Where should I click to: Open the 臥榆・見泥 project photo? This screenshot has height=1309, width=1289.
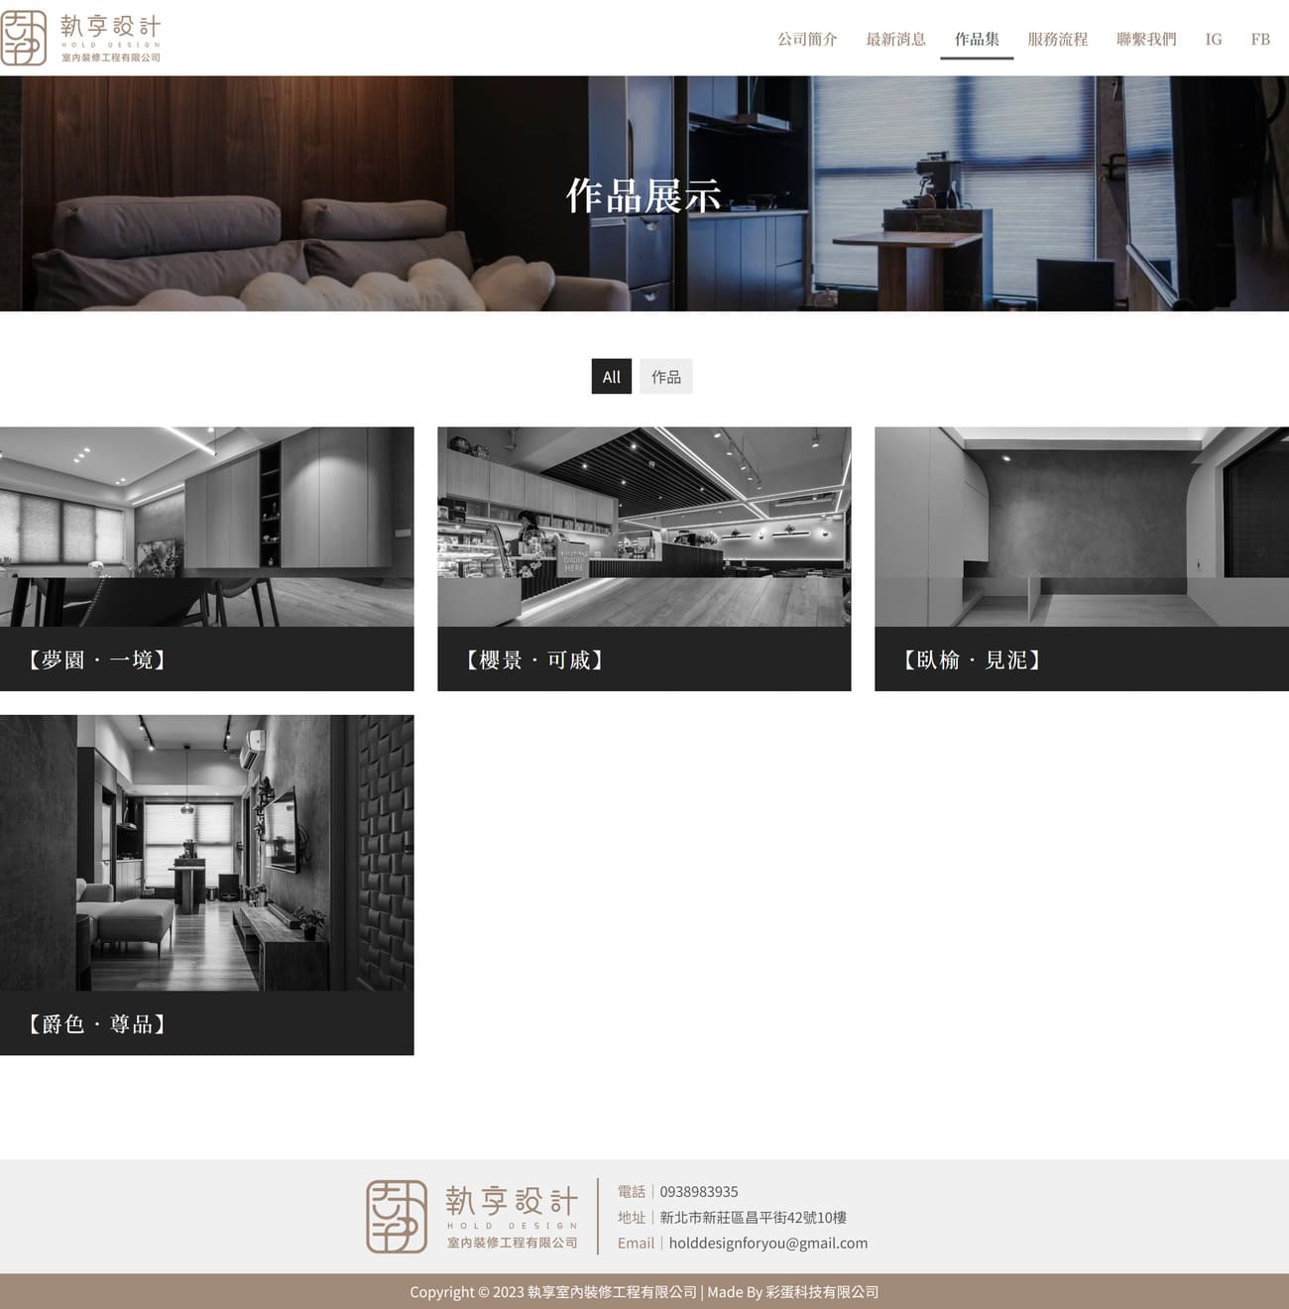coord(1081,527)
